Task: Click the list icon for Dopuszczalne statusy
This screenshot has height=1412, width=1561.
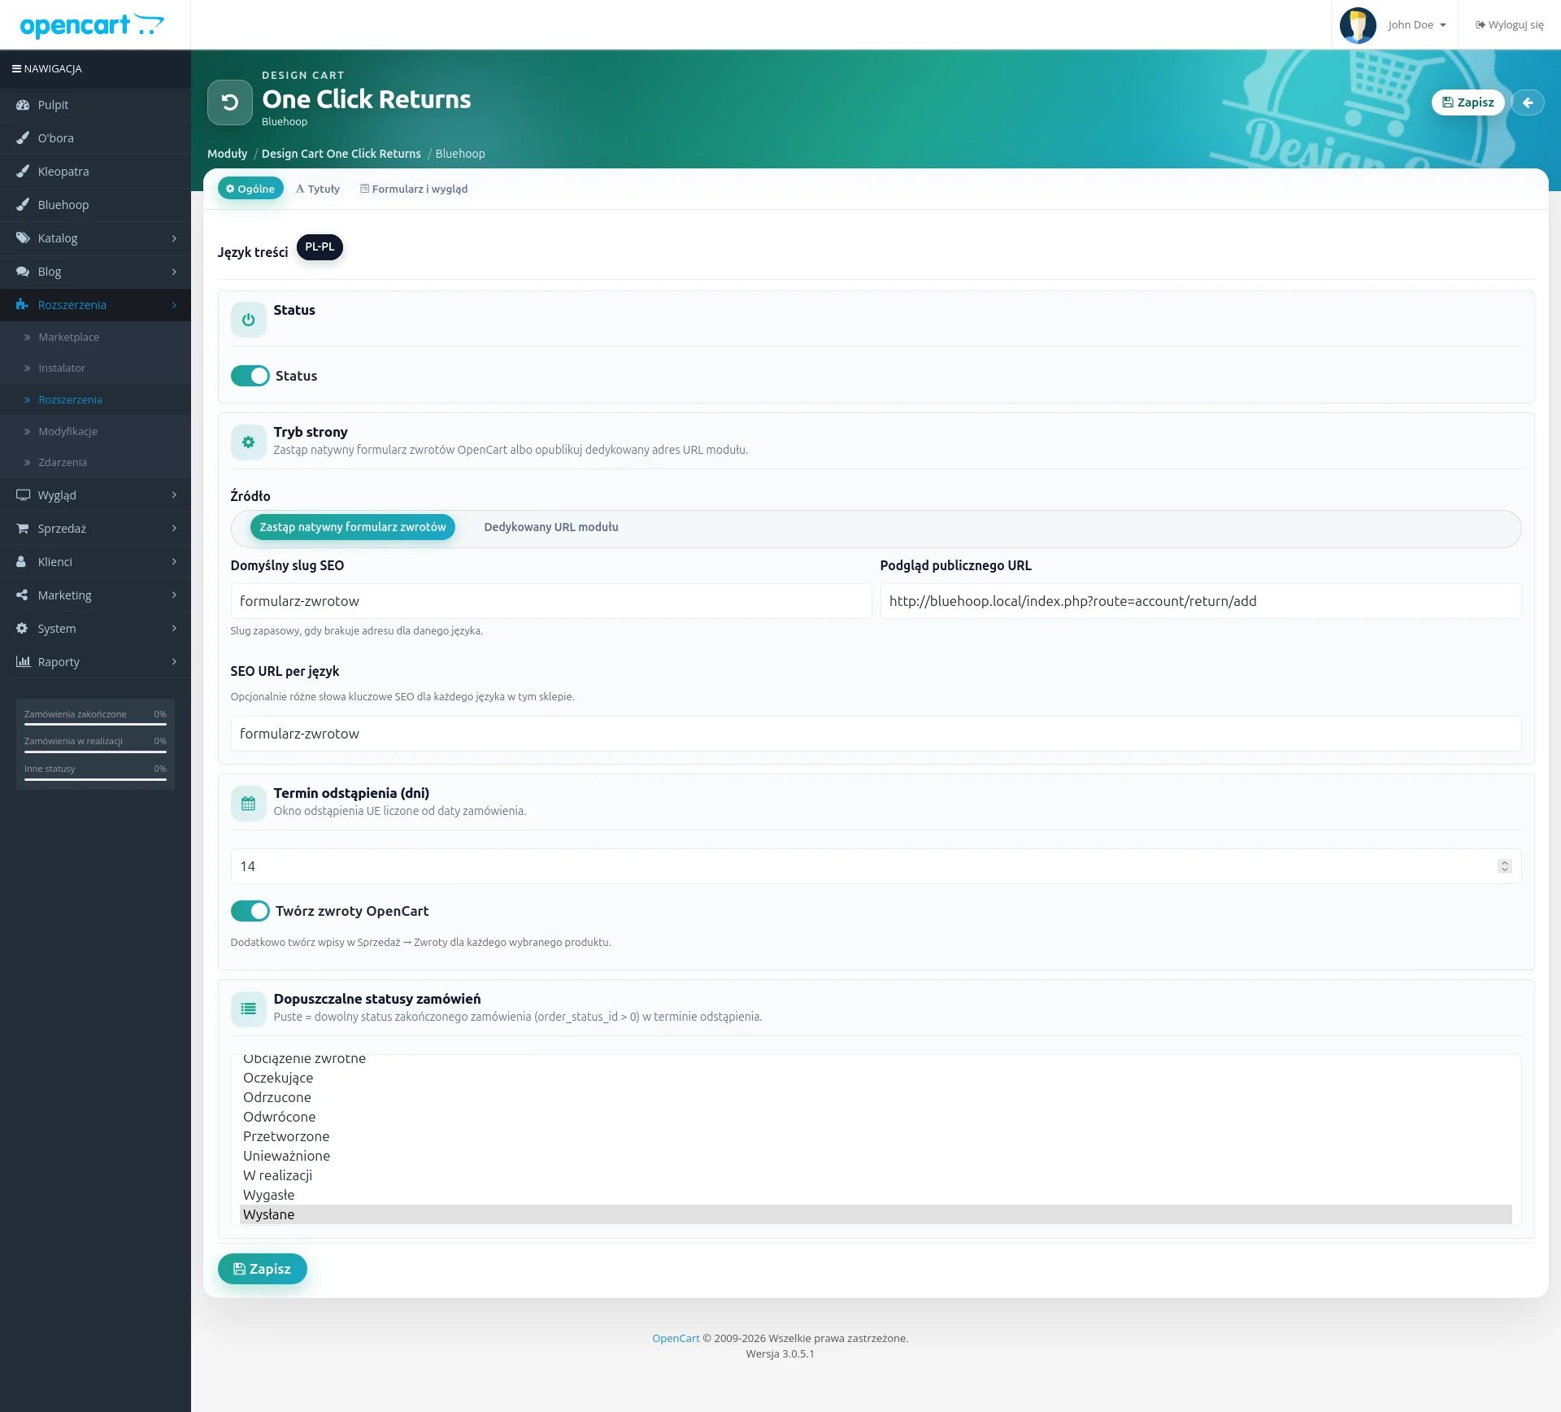Action: point(249,1009)
